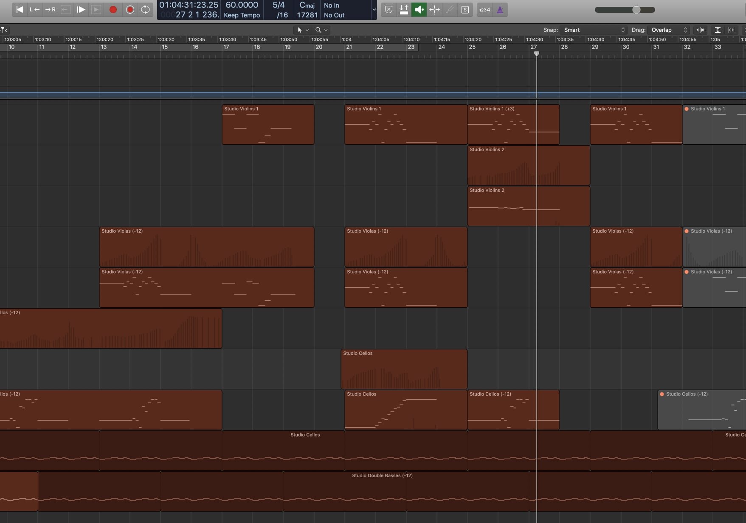Select the Studio Cellos (-12) region at bar 25
The height and width of the screenshot is (523, 746).
(x=513, y=410)
